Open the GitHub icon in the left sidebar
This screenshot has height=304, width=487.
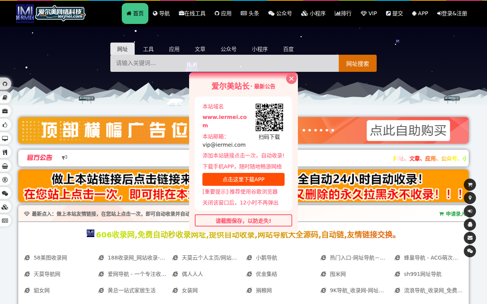[5, 84]
